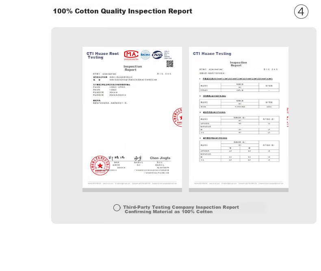Click the ilac-MRA round logo
This screenshot has width=321, height=271.
pyautogui.click(x=145, y=55)
